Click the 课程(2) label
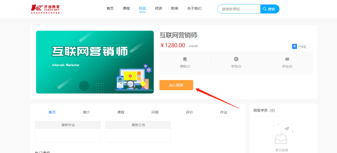The width and height of the screenshot is (337, 153). [185, 67]
